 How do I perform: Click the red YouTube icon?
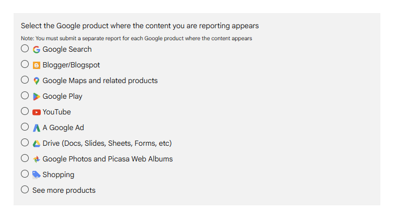37,112
